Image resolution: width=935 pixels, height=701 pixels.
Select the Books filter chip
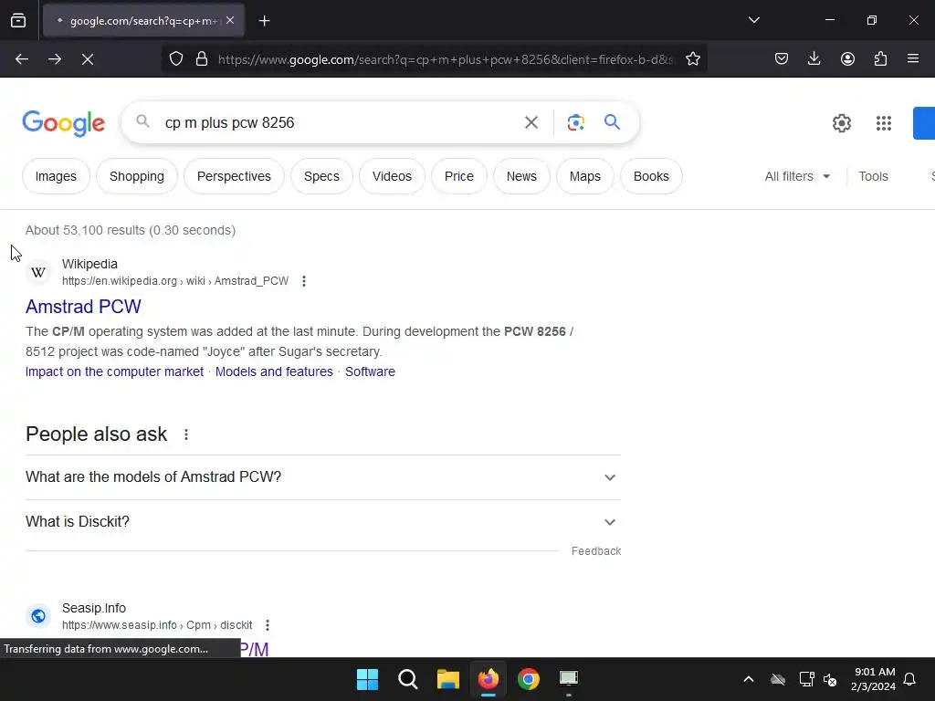coord(651,176)
